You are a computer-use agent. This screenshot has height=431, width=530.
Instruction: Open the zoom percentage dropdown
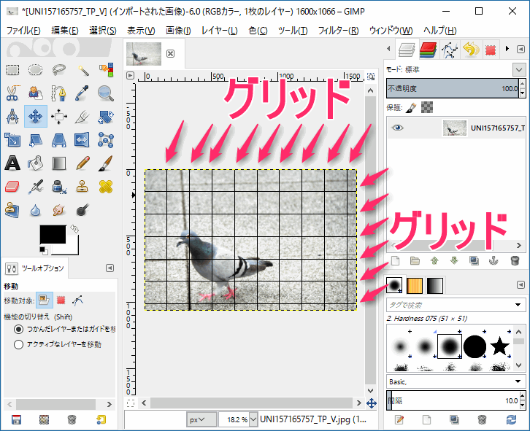point(253,419)
